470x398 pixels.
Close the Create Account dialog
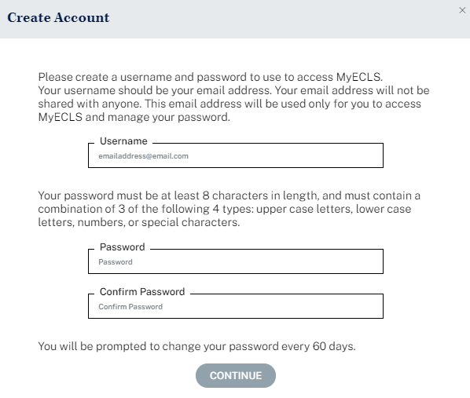click(462, 10)
